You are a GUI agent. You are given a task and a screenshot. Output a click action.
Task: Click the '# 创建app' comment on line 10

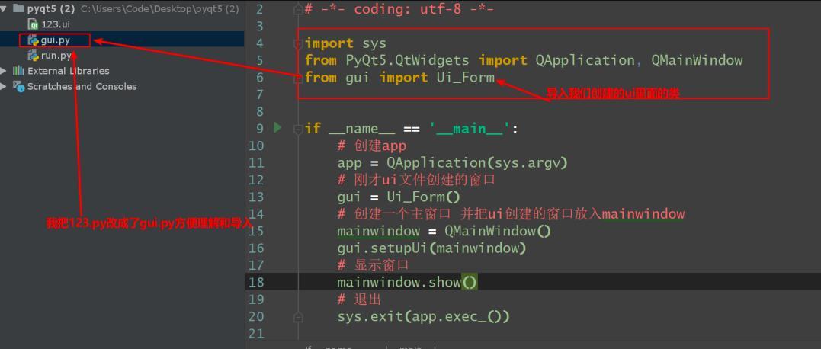click(372, 146)
